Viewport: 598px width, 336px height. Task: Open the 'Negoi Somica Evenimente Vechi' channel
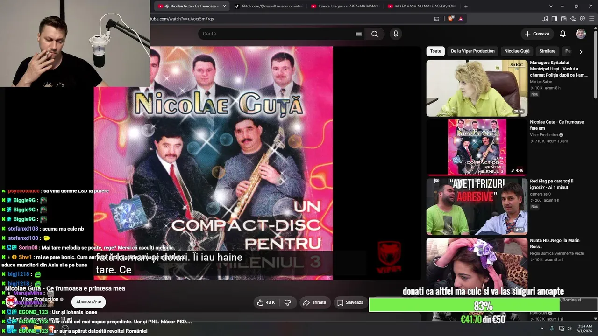pos(557,253)
